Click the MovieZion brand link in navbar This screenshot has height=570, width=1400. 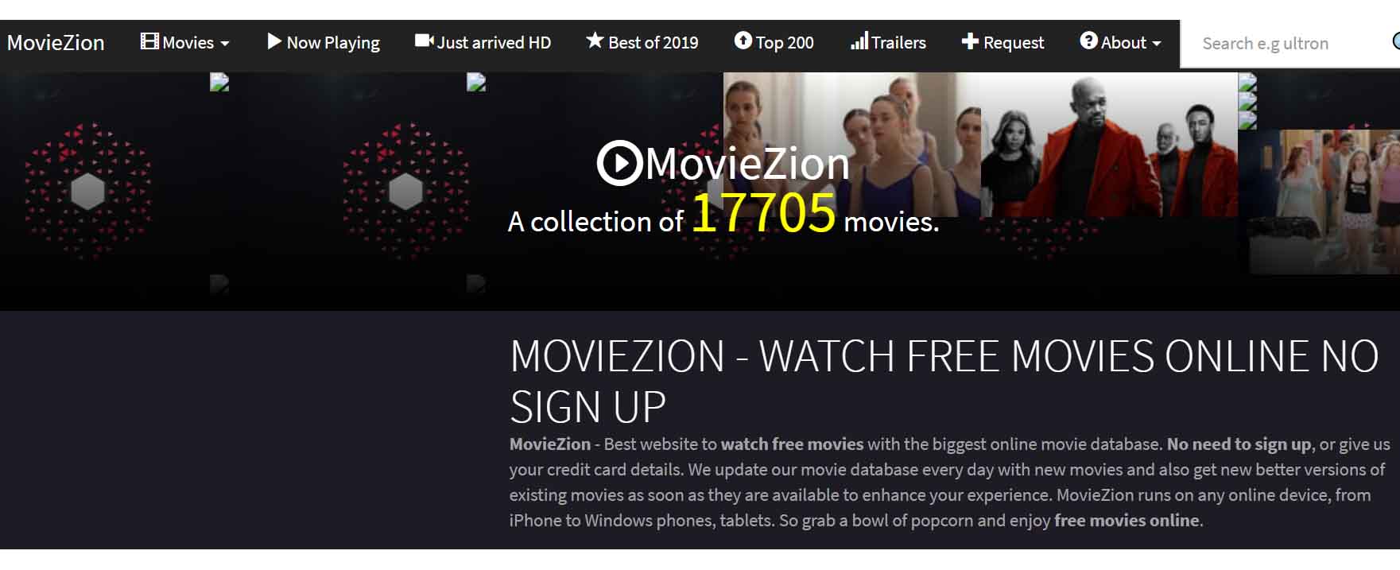[x=56, y=43]
